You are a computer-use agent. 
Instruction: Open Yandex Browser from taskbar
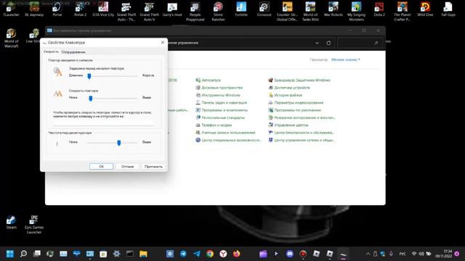[x=223, y=254]
